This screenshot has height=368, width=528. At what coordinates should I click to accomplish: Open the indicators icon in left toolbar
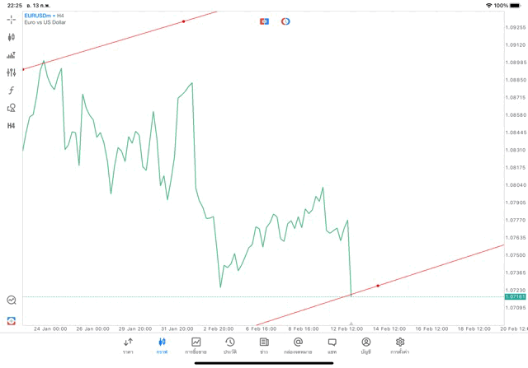[x=12, y=55]
